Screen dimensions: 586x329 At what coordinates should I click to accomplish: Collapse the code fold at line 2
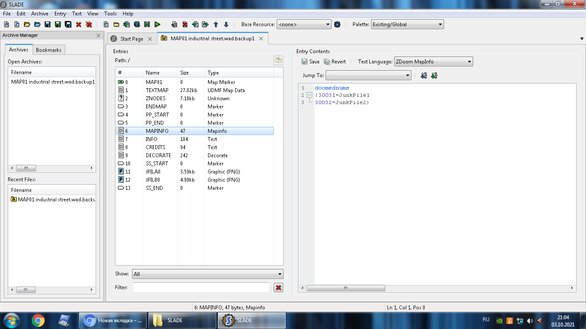(x=310, y=95)
